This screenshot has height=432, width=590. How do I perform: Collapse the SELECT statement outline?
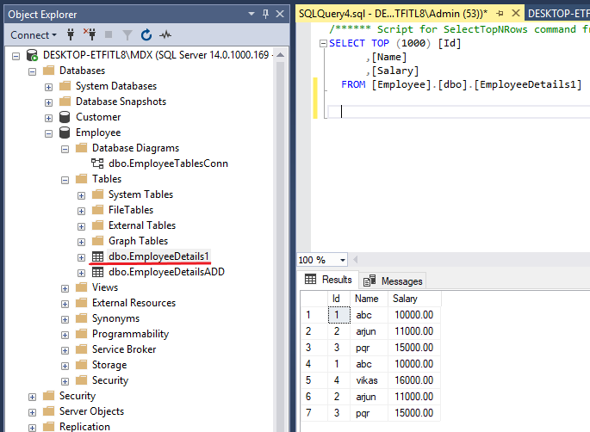pos(323,44)
